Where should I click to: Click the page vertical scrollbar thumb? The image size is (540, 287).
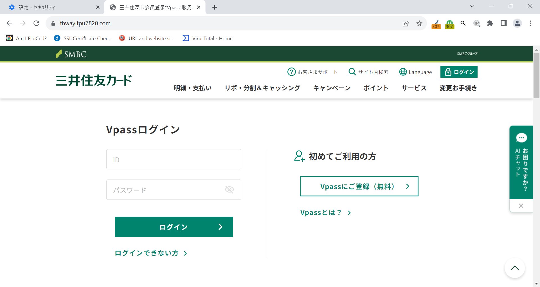(536, 75)
